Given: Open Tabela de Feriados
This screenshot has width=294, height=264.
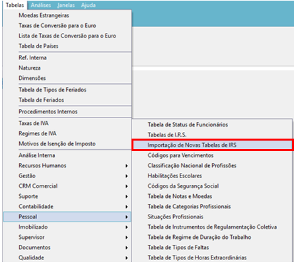Looking at the screenshot, I should pyautogui.click(x=41, y=100).
